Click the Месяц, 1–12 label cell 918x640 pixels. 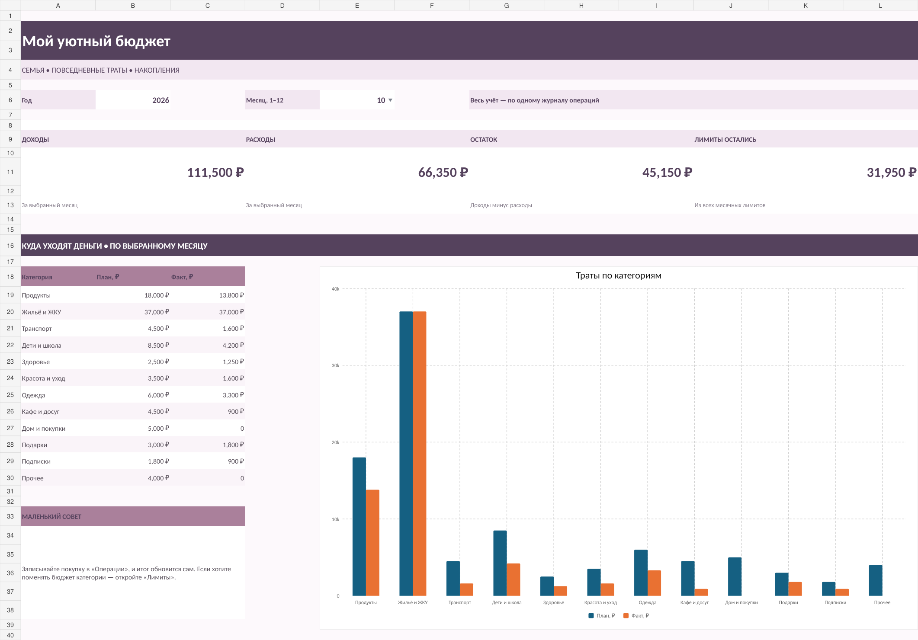[x=282, y=100]
